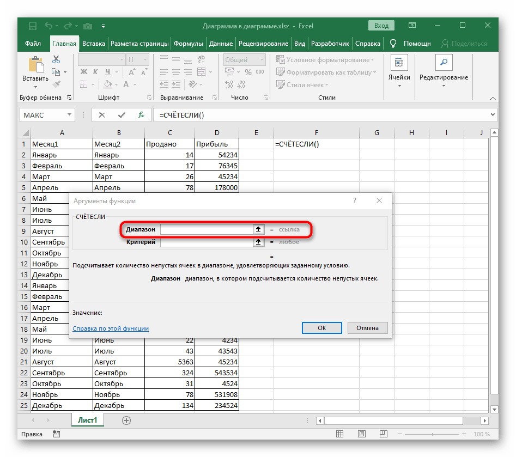Open the Справка по этой функции link
This screenshot has width=516, height=457.
[x=111, y=328]
